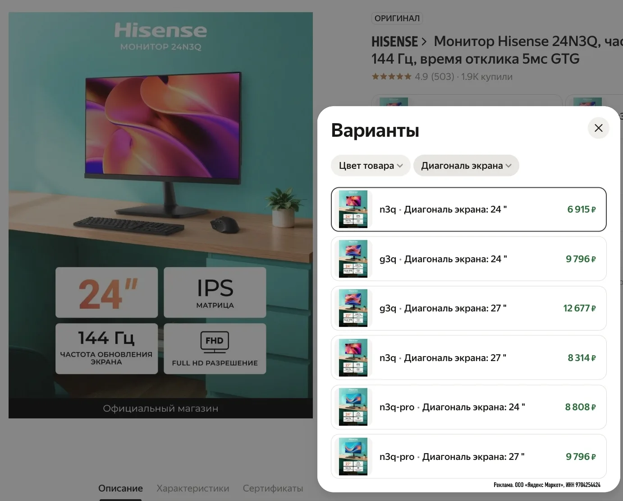Select n3q-pro 27" variant for 9 796 ₽
623x501 pixels.
point(469,457)
